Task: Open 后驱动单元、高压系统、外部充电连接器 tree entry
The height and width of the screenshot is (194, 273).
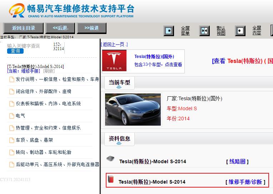Action: [x=58, y=164]
